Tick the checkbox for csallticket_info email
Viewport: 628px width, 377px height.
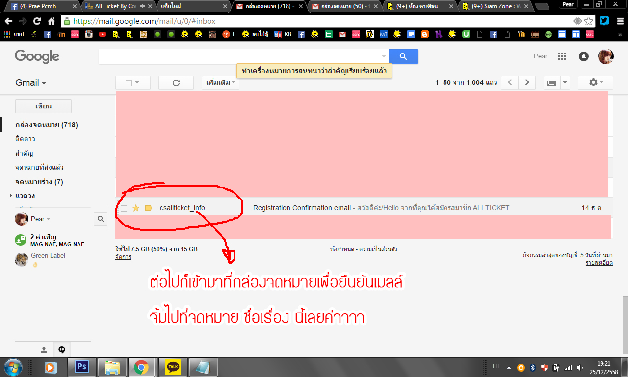click(124, 208)
